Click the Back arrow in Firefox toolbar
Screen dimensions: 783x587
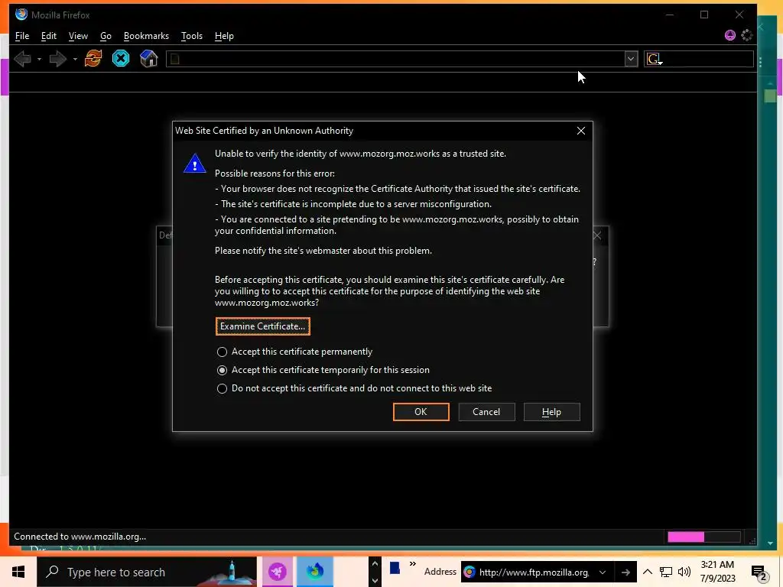22,59
